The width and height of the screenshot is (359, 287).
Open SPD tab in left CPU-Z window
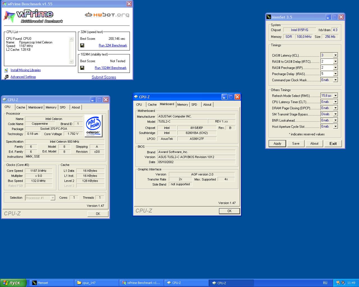(x=63, y=107)
